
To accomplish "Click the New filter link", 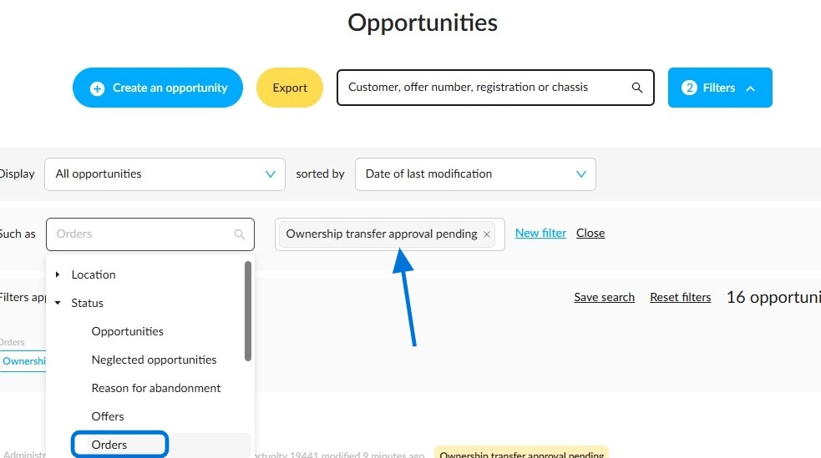I will coord(540,234).
